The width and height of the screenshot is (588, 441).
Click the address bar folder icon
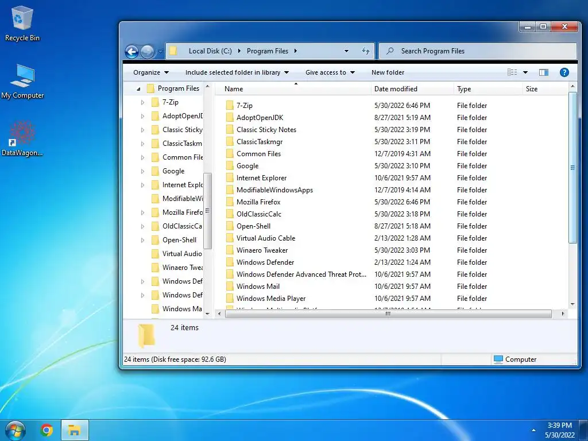(x=173, y=51)
